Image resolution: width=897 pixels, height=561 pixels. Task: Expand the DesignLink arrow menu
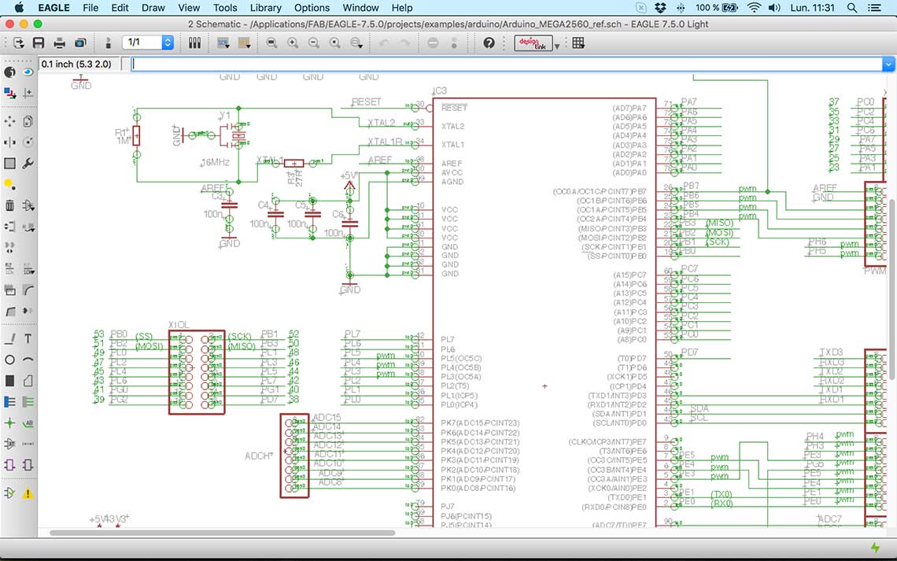pos(556,46)
